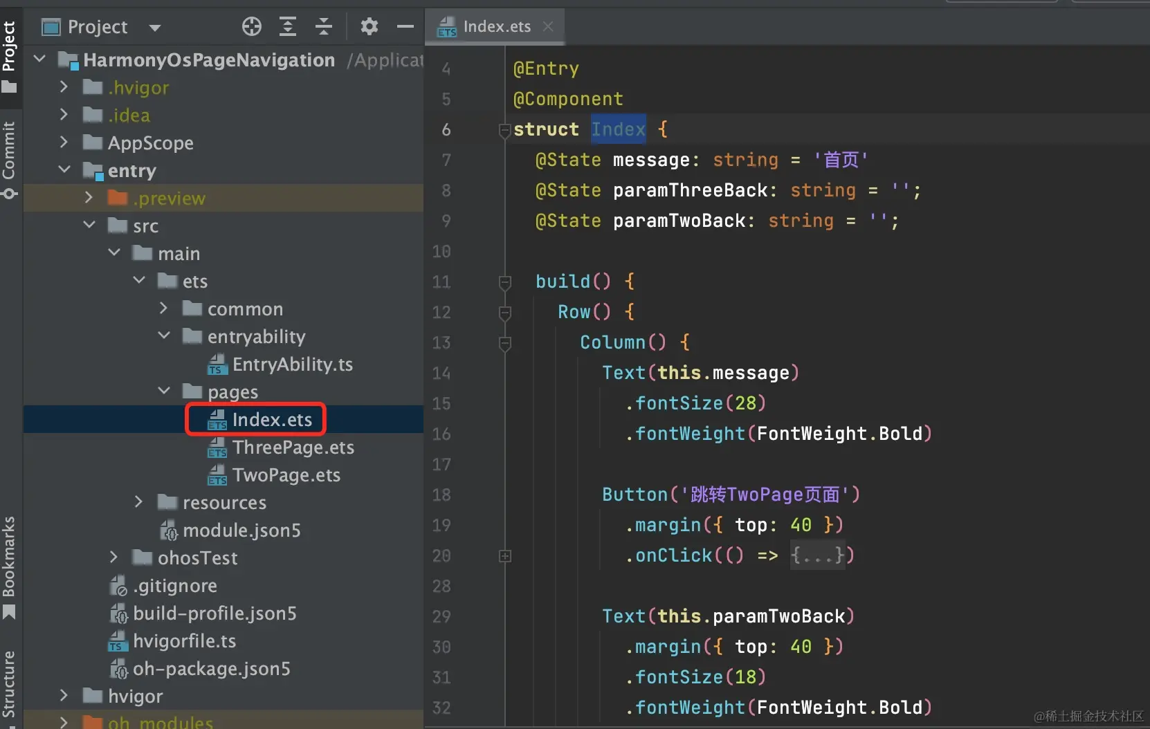This screenshot has height=729, width=1150.
Task: Click the common folder icon
Action: (x=192, y=308)
